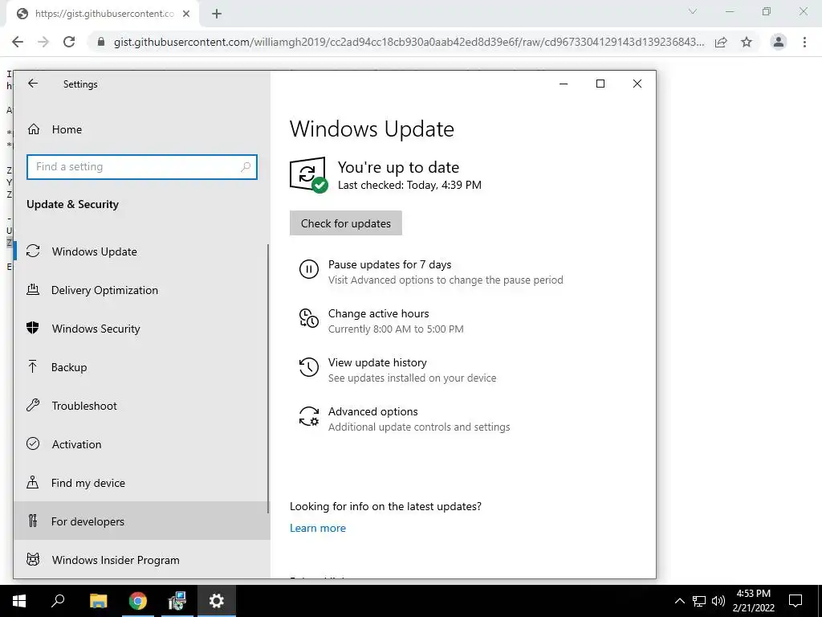Image resolution: width=822 pixels, height=617 pixels.
Task: Open Activation settings
Action: 141,444
